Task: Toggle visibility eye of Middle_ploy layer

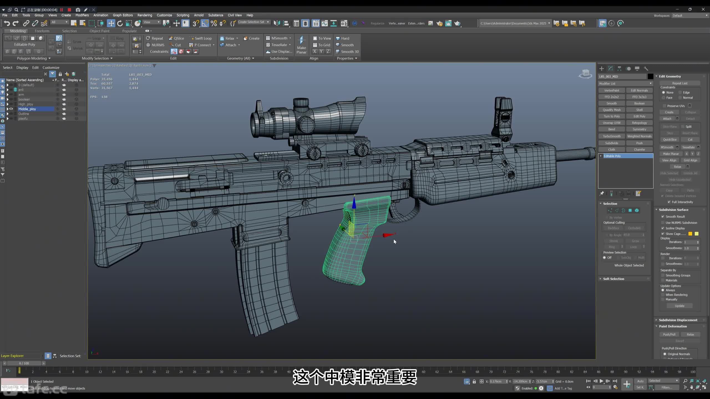Action: click(11, 109)
